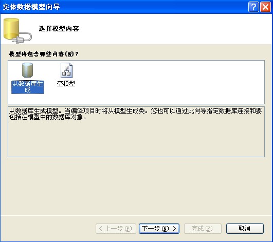Click the highlighted 从数据库生成 label
Screen dimensions: 273x242
tap(28, 87)
